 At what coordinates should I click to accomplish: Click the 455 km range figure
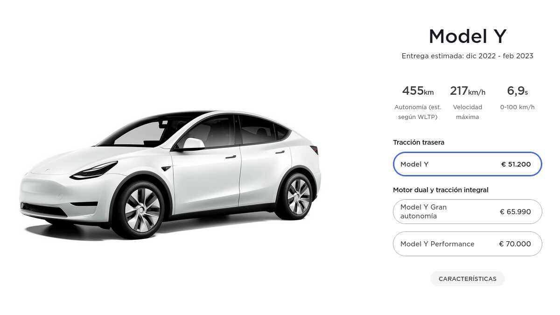coord(418,91)
